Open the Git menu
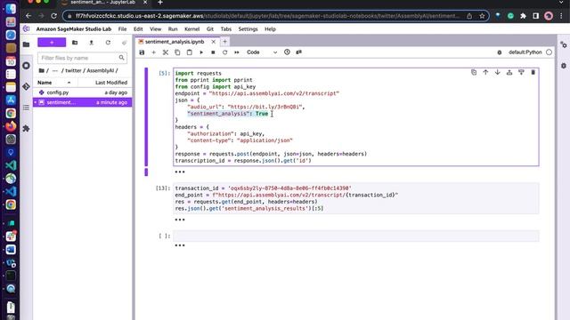570x320 pixels. pos(210,29)
